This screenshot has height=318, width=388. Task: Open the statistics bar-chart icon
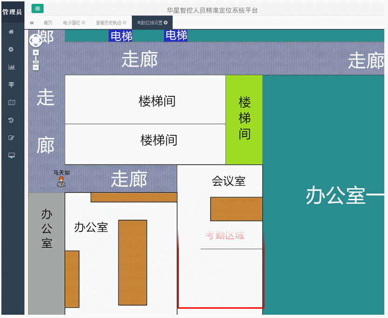(x=11, y=67)
